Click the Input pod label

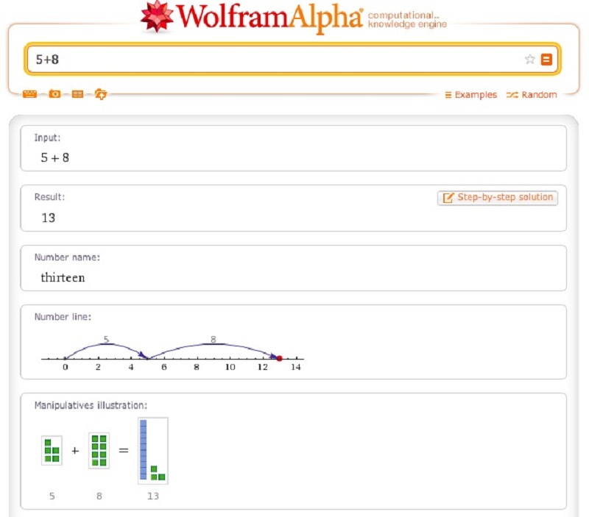tap(47, 138)
